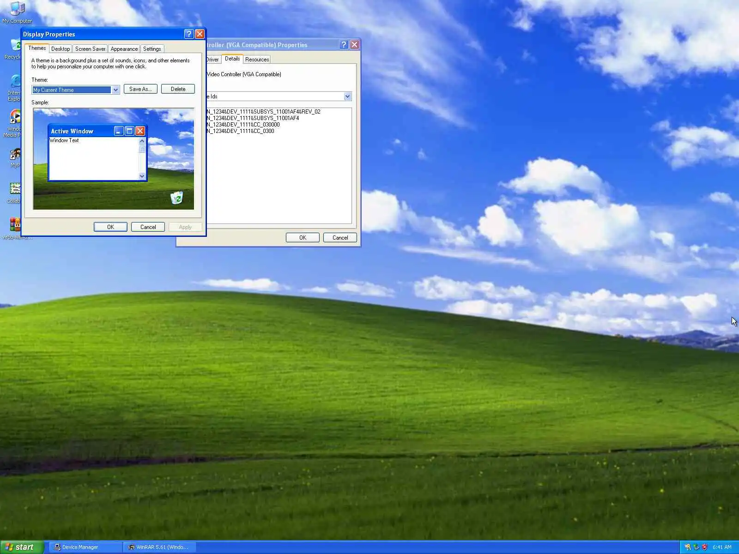739x554 pixels.
Task: Open the Settings tab in Display Properties
Action: [x=152, y=49]
